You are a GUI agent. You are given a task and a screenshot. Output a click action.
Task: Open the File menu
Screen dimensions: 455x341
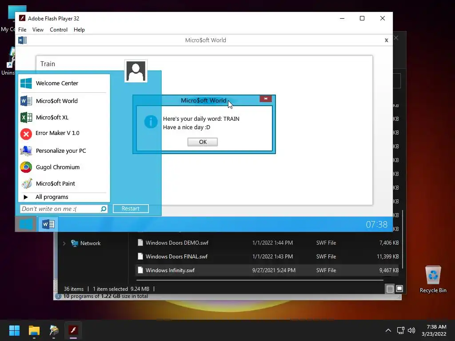pos(22,30)
